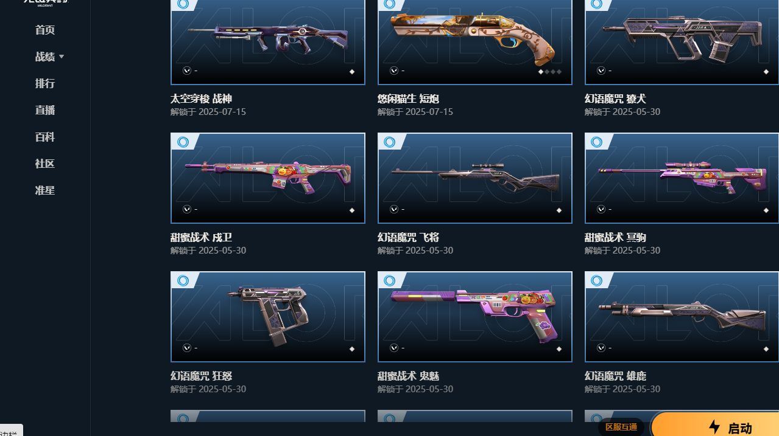Click the diamond tier icon on 幻语魔咒 雄鹿 card
Viewport: 779px width, 436px height.
coord(766,349)
